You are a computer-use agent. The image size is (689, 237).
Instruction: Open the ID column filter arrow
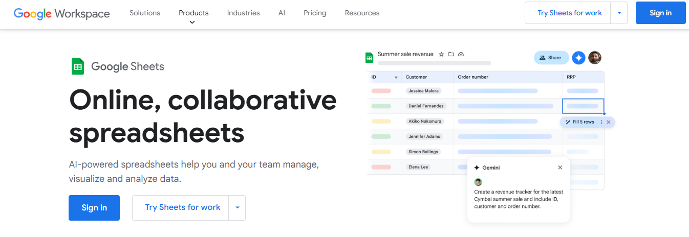tap(396, 77)
